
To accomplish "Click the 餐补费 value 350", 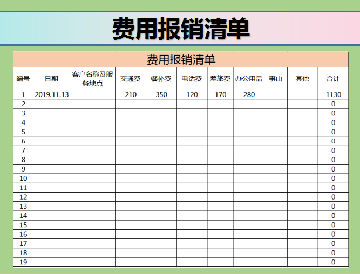I will pyautogui.click(x=161, y=95).
